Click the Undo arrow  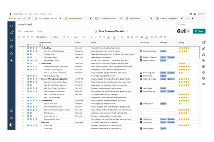tap(28, 37)
